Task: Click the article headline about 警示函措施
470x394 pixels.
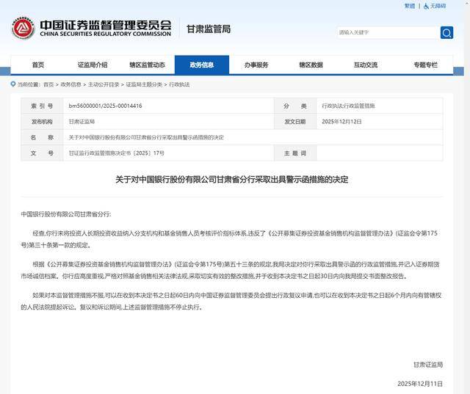Action: click(x=232, y=179)
